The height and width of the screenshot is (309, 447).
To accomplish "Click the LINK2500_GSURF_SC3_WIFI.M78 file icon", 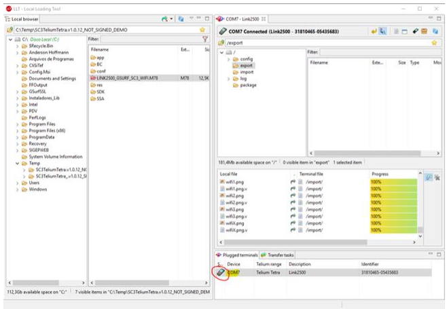I will pyautogui.click(x=92, y=78).
